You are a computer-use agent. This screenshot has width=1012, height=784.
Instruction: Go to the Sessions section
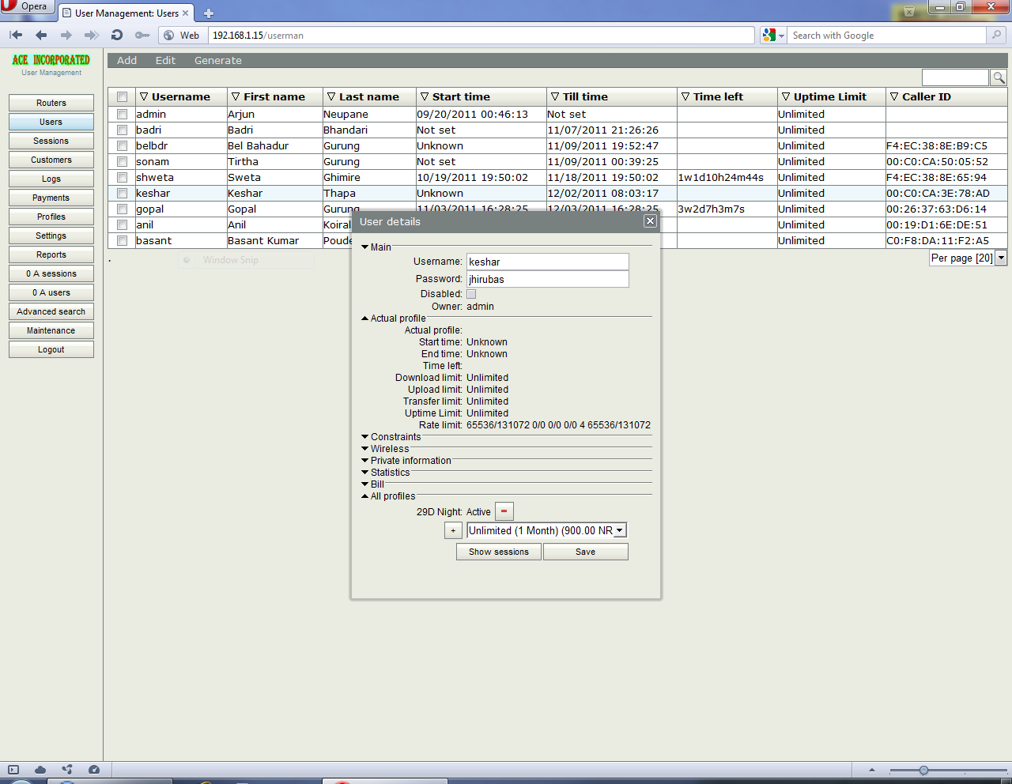pyautogui.click(x=51, y=141)
